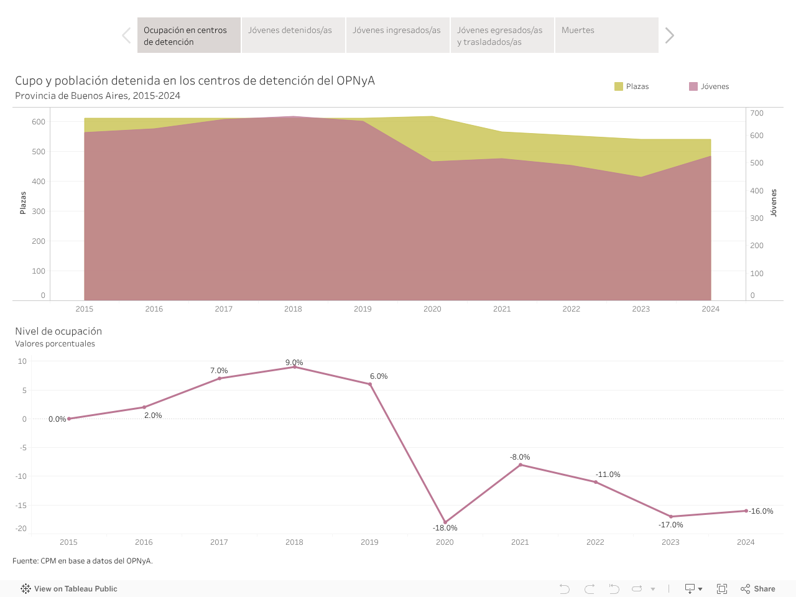Image resolution: width=796 pixels, height=597 pixels.
Task: Toggle Jóvenes legend highlight
Action: [x=693, y=86]
